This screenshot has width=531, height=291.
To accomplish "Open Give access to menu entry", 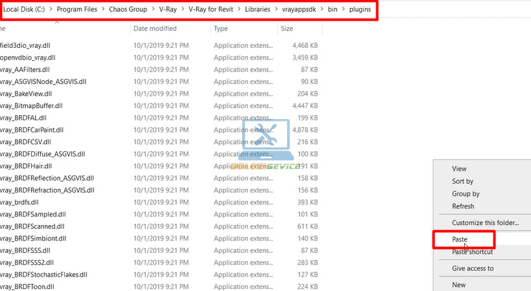I will point(473,268).
